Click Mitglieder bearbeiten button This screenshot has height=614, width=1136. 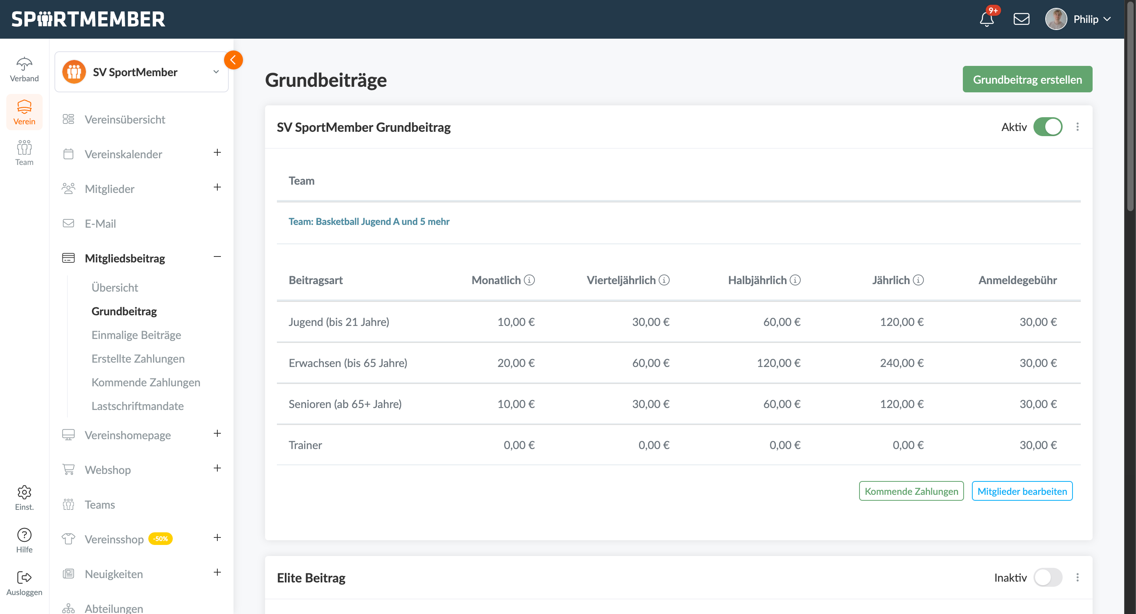[1022, 491]
